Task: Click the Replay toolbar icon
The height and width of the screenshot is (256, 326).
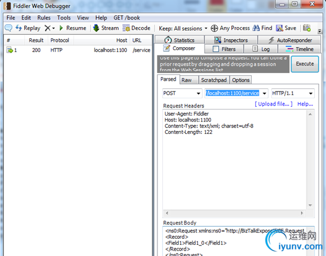Action: (x=19, y=28)
